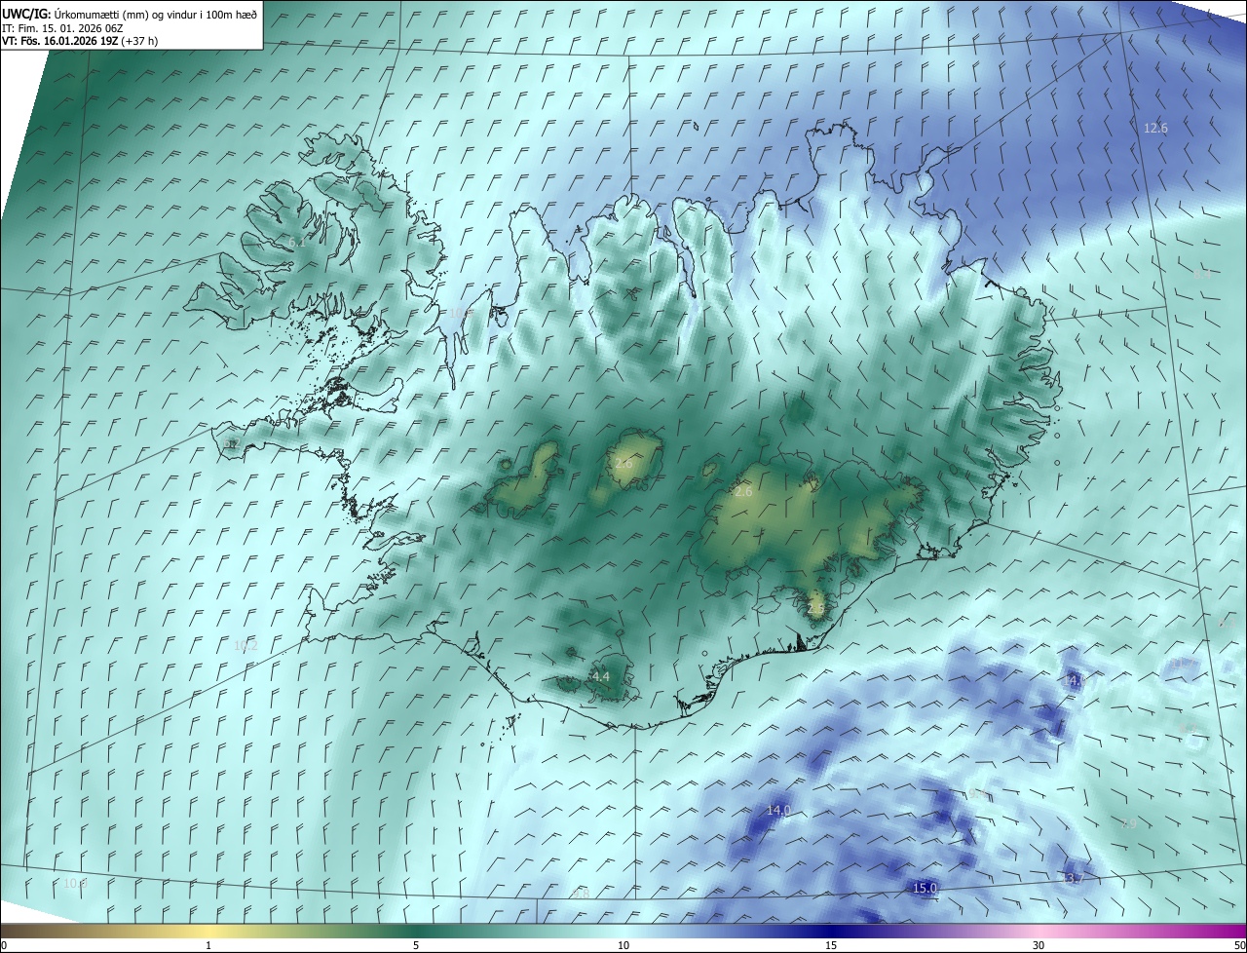1247x953 pixels.
Task: Click the UWC/IG Úrkomumætti title line
Action: coord(130,14)
